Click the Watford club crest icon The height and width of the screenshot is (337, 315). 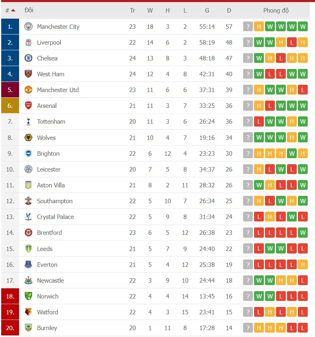(28, 312)
